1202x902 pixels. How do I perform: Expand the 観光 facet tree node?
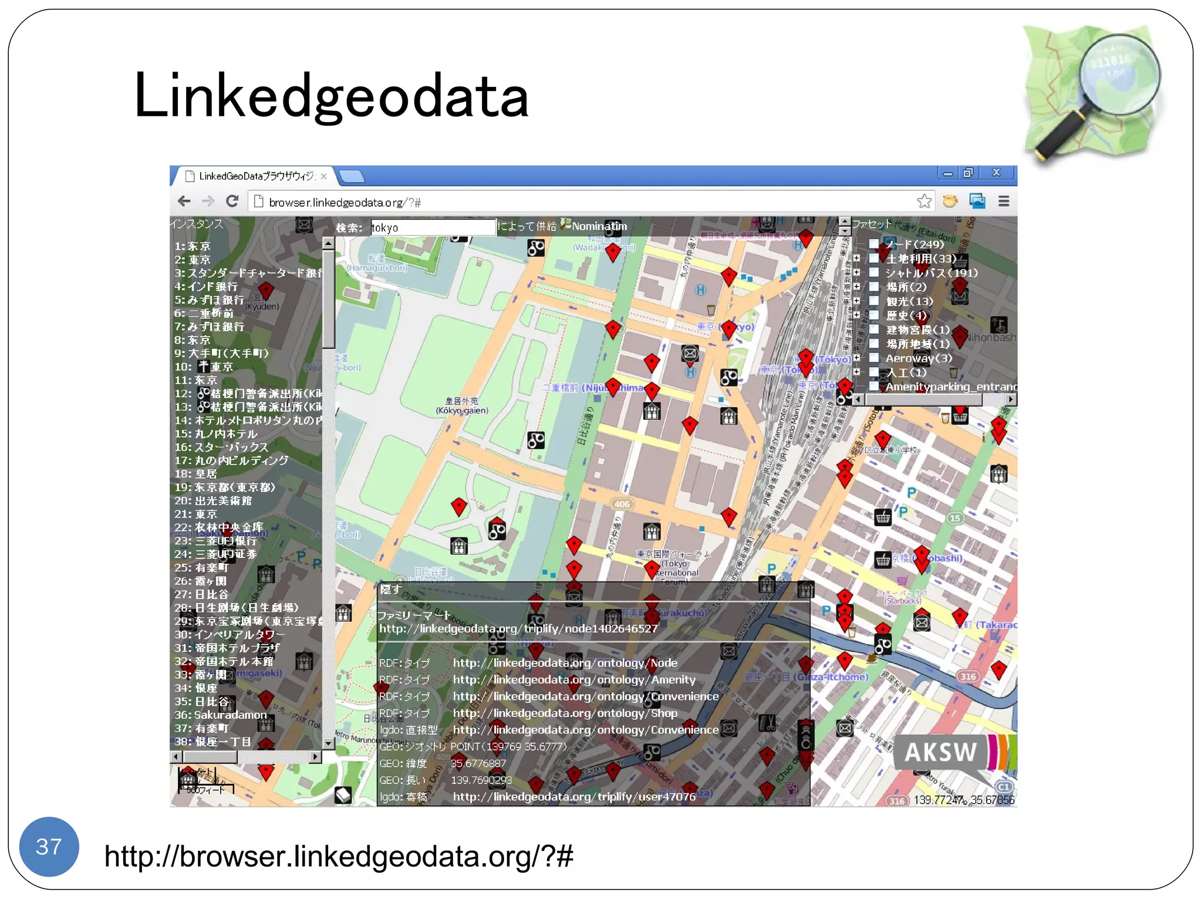(857, 301)
